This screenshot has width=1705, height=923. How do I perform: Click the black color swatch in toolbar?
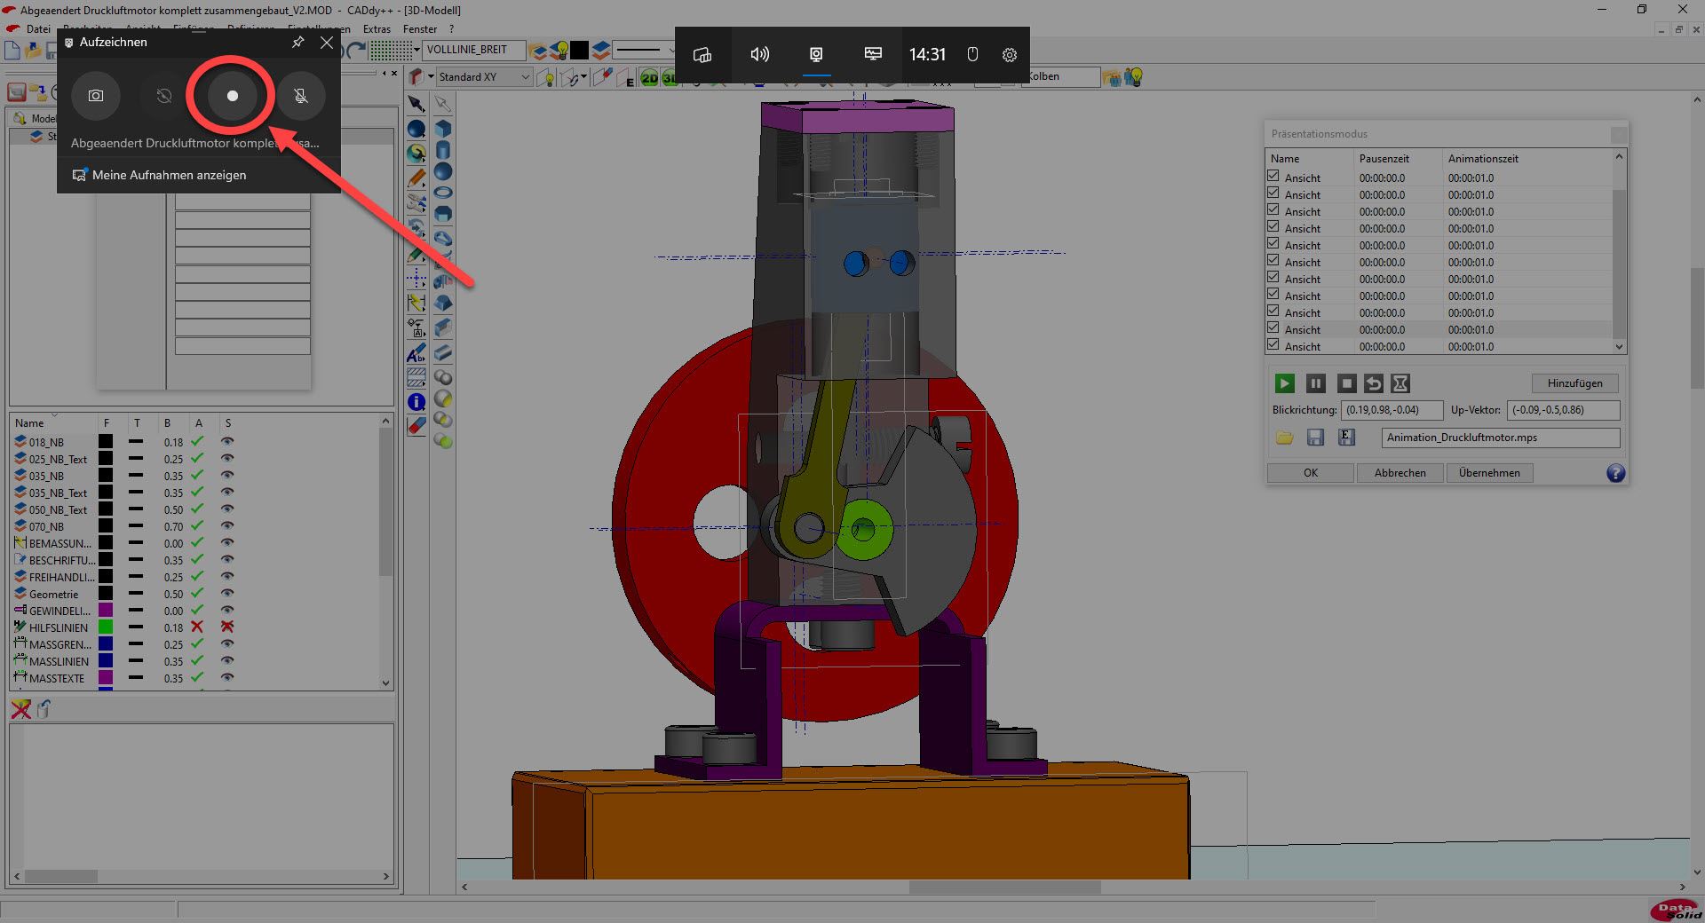pos(579,50)
